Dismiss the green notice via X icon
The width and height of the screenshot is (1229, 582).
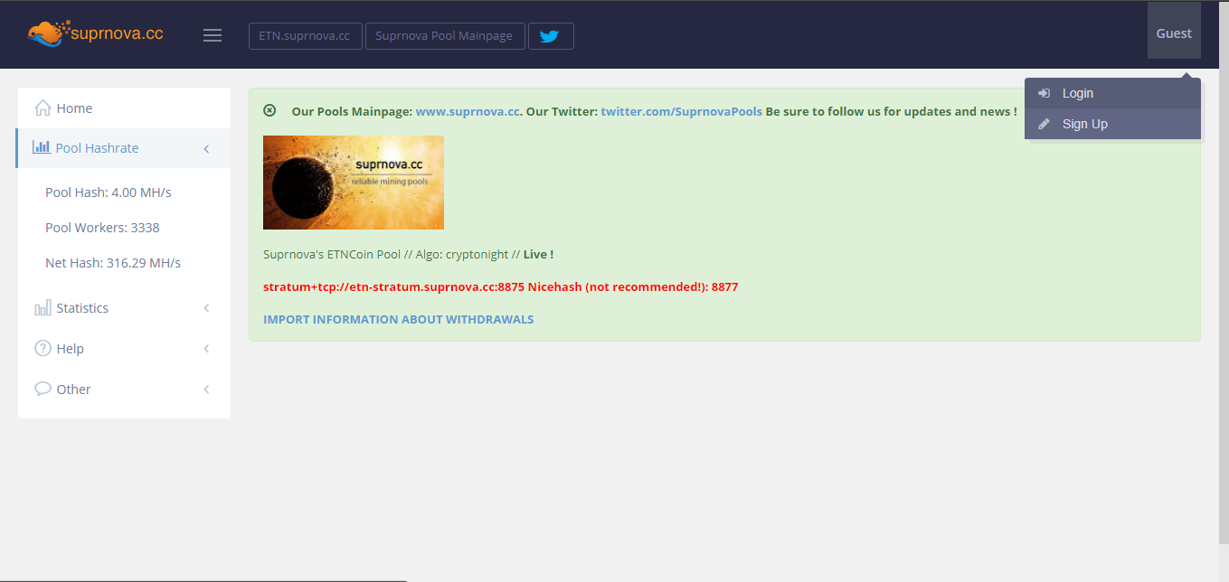269,110
